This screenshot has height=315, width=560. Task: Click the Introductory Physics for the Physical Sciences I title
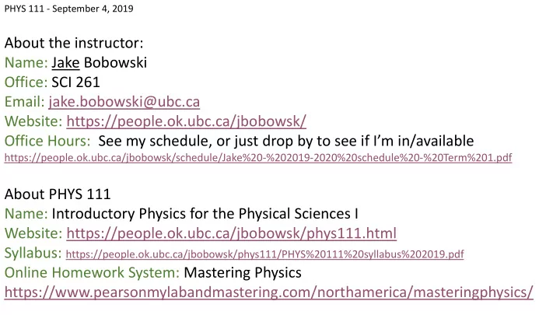(205, 214)
